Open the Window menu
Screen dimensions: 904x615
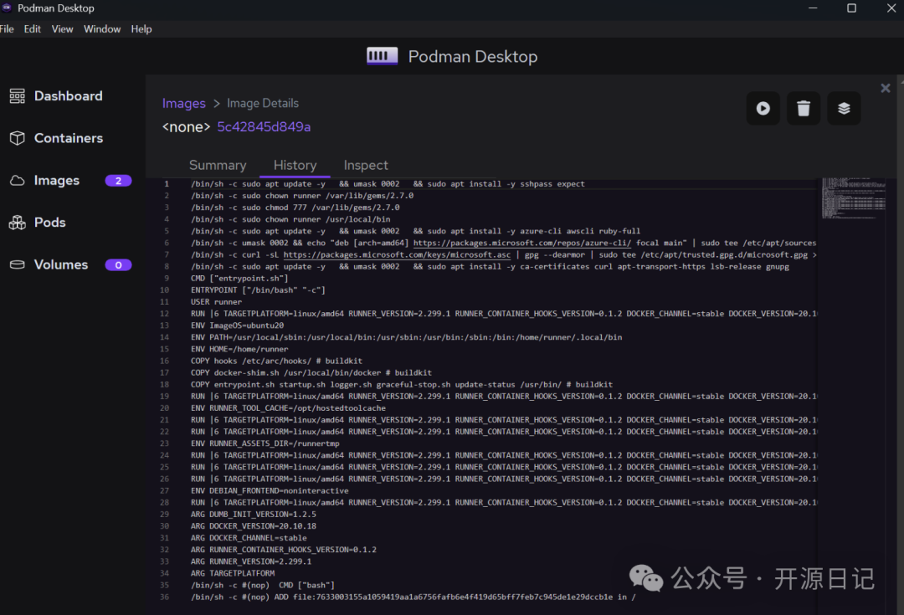[x=102, y=28]
